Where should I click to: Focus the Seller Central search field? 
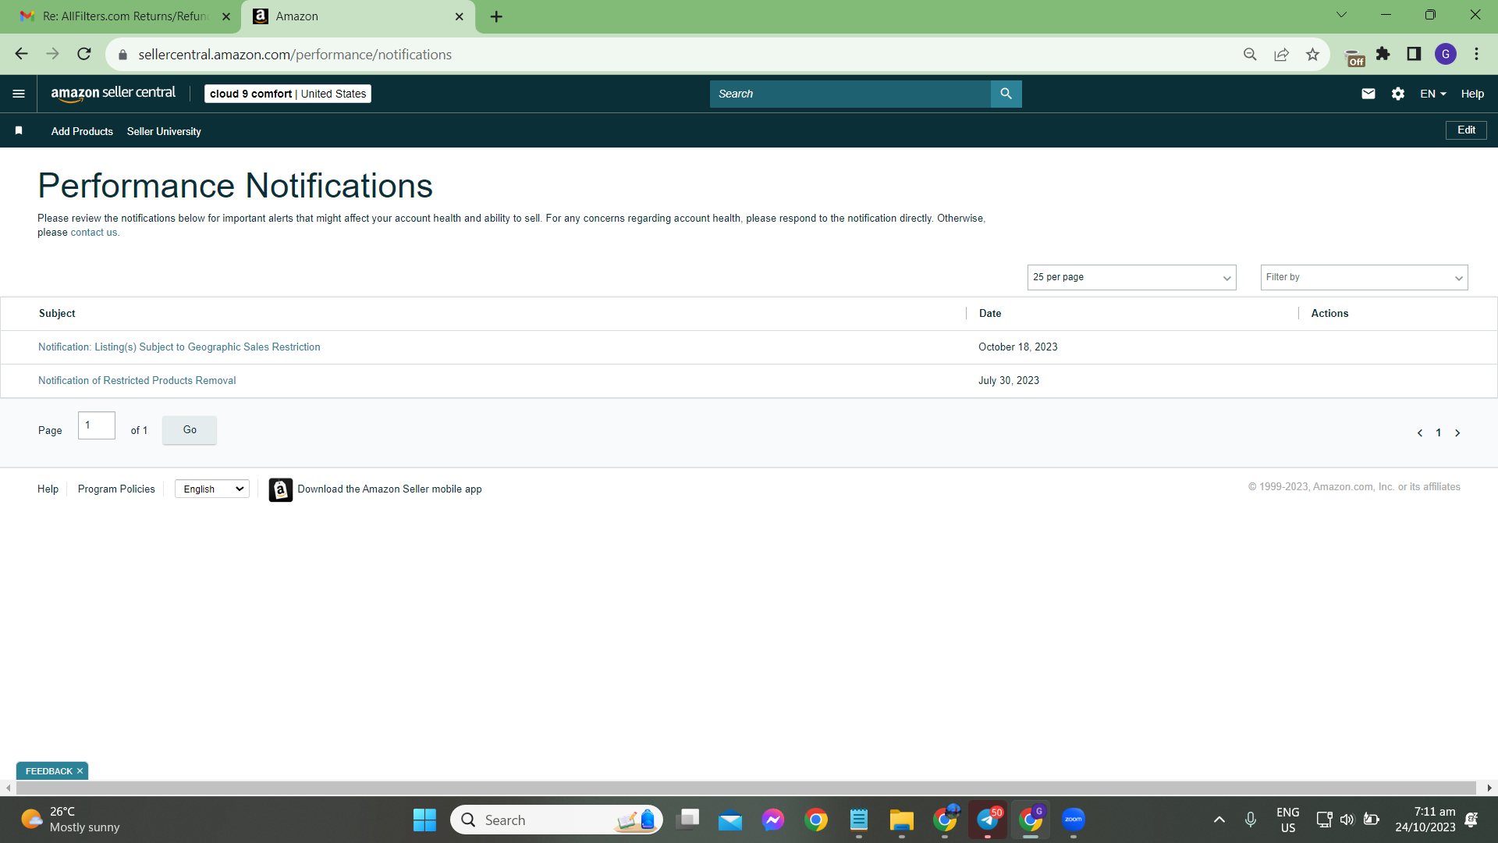click(x=850, y=94)
